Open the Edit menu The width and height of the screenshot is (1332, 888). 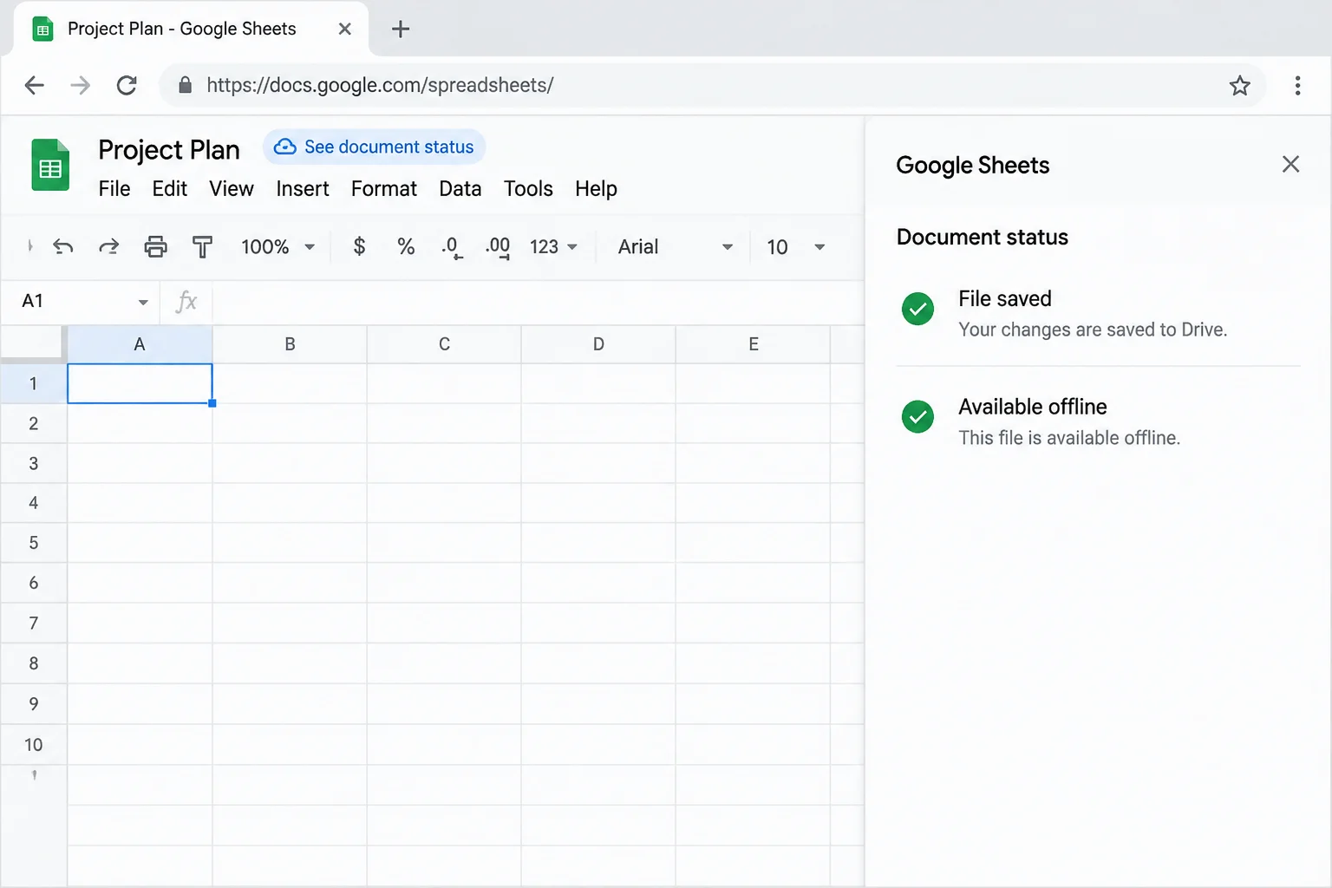click(x=170, y=189)
